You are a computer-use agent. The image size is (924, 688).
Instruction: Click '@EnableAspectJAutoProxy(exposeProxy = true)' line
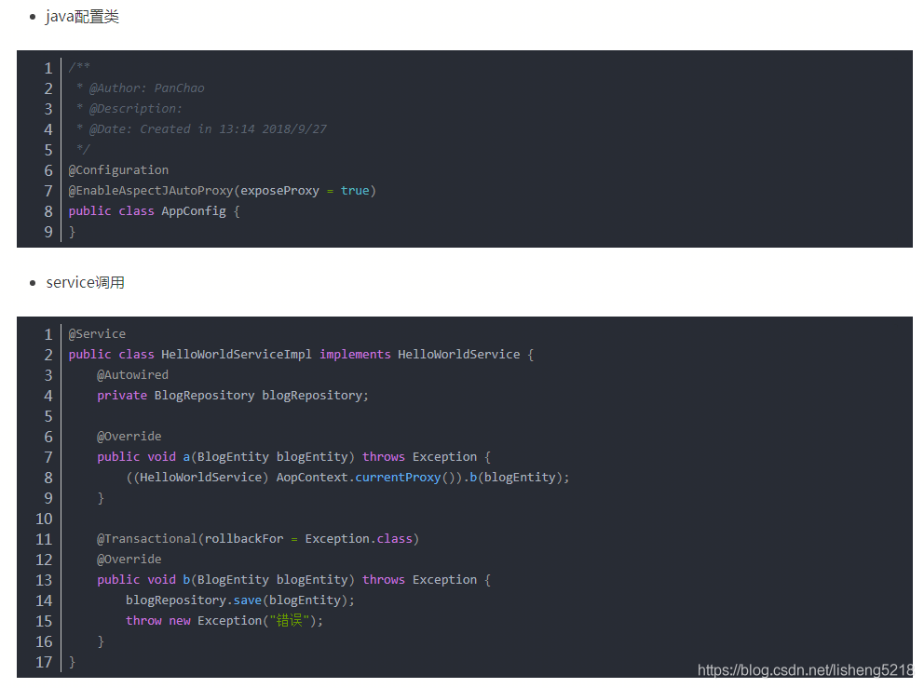(x=223, y=191)
